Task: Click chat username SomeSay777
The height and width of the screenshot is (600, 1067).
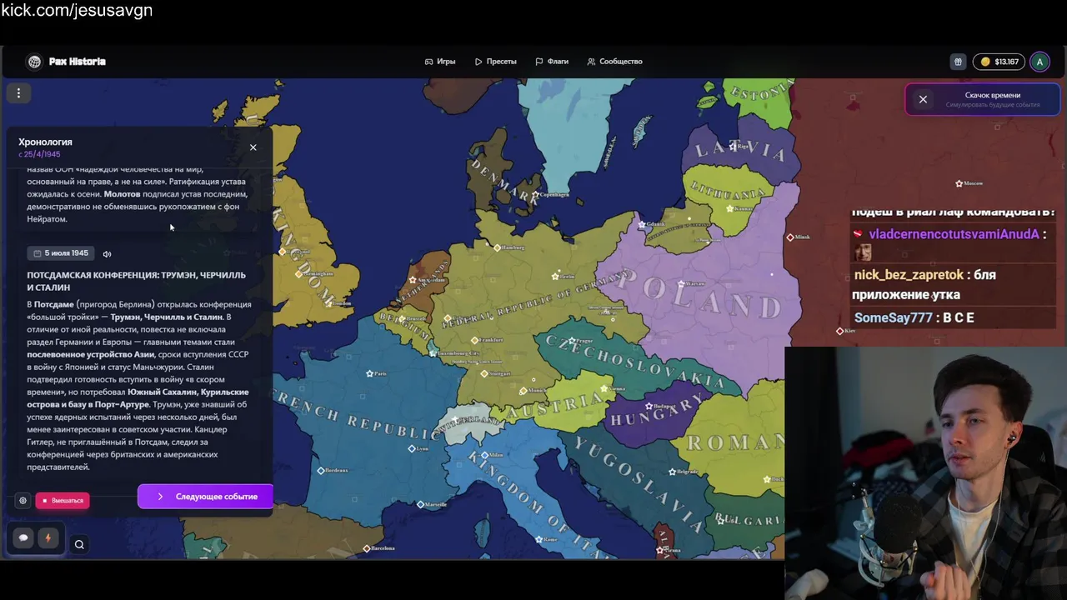Action: click(x=893, y=317)
